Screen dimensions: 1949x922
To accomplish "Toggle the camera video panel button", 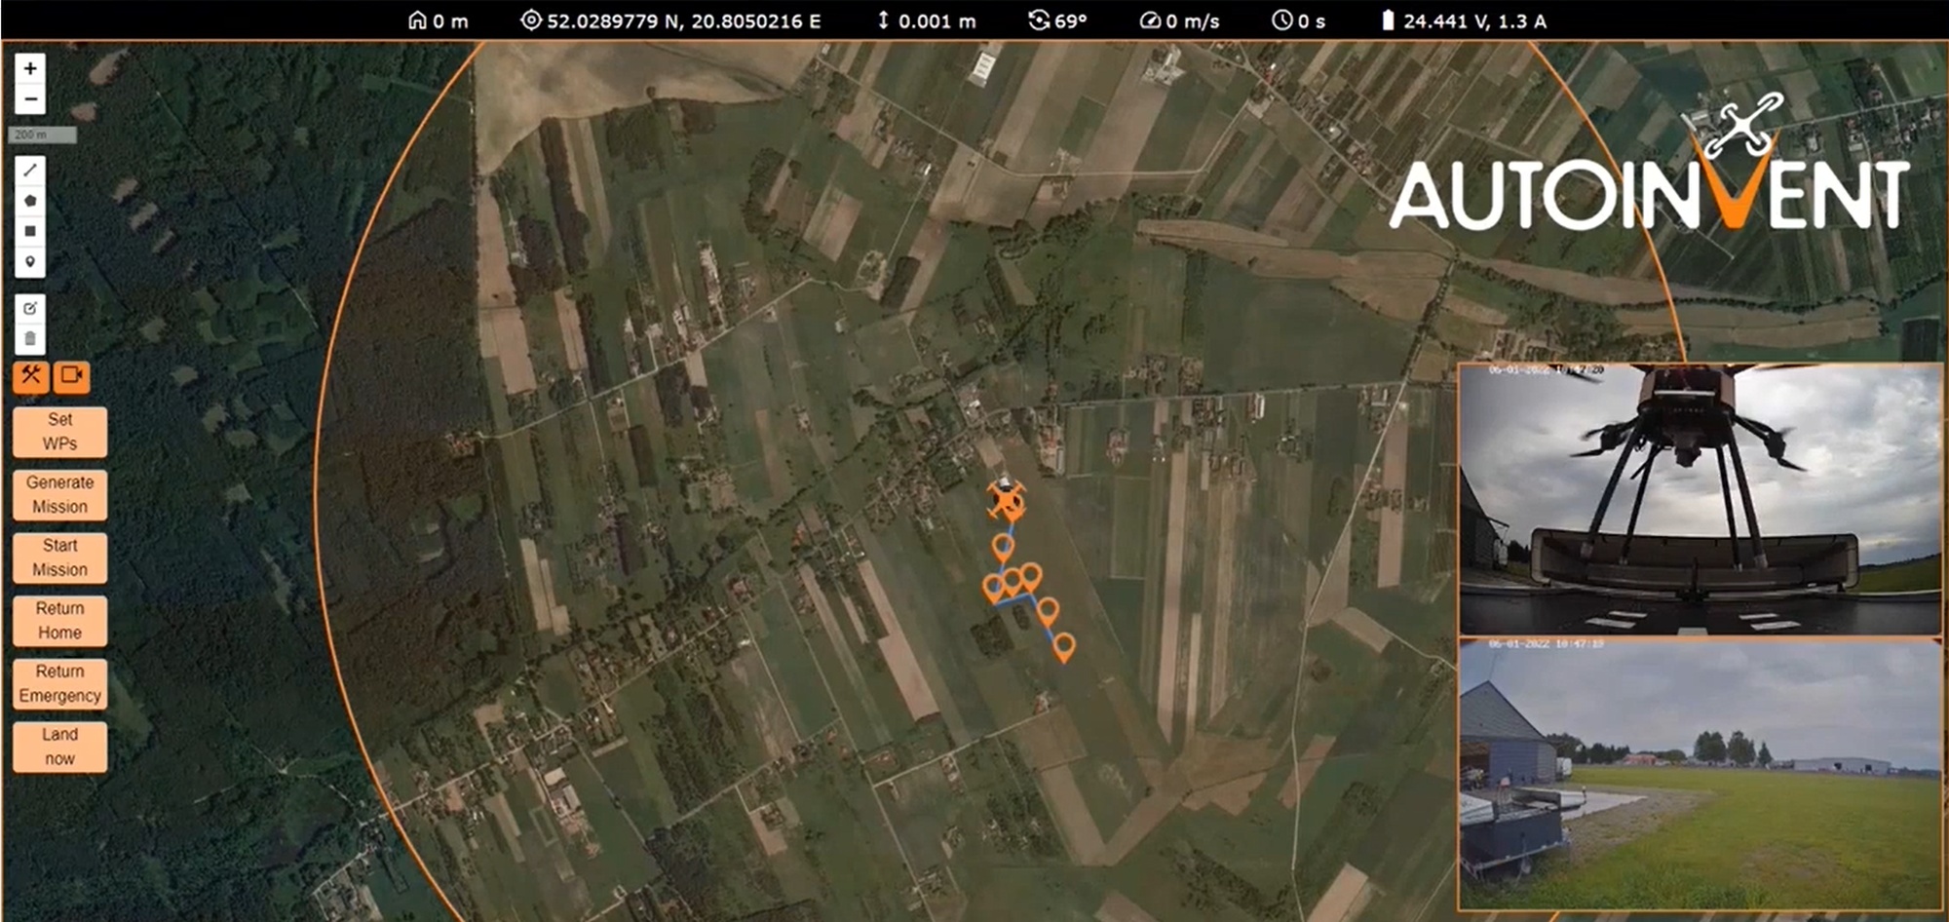I will 71,376.
